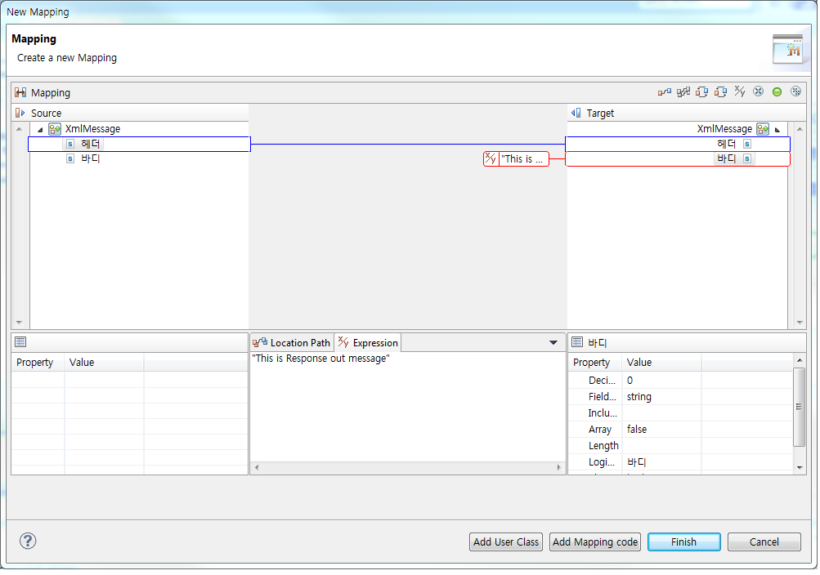Switch to the Expression tab

click(x=368, y=342)
